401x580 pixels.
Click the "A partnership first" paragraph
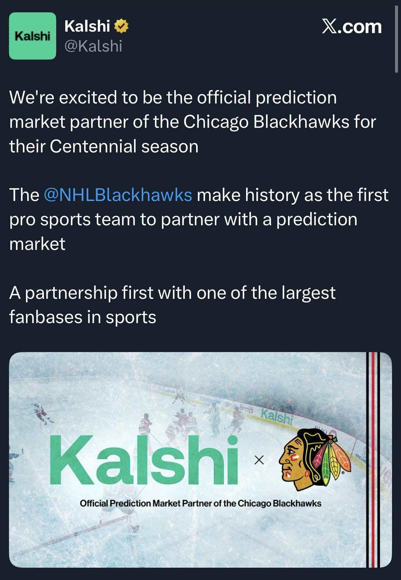[x=172, y=293]
